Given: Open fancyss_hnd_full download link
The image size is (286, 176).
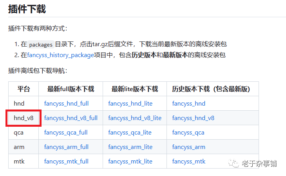Looking at the screenshot, I should 66,104.
